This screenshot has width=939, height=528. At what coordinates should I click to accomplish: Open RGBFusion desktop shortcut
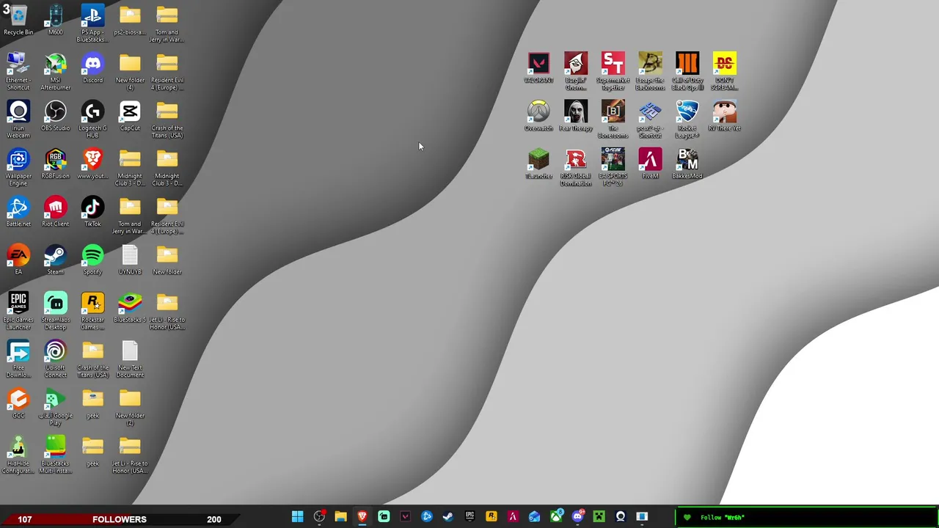[x=55, y=164]
